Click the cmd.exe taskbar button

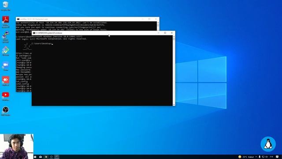tap(57, 157)
